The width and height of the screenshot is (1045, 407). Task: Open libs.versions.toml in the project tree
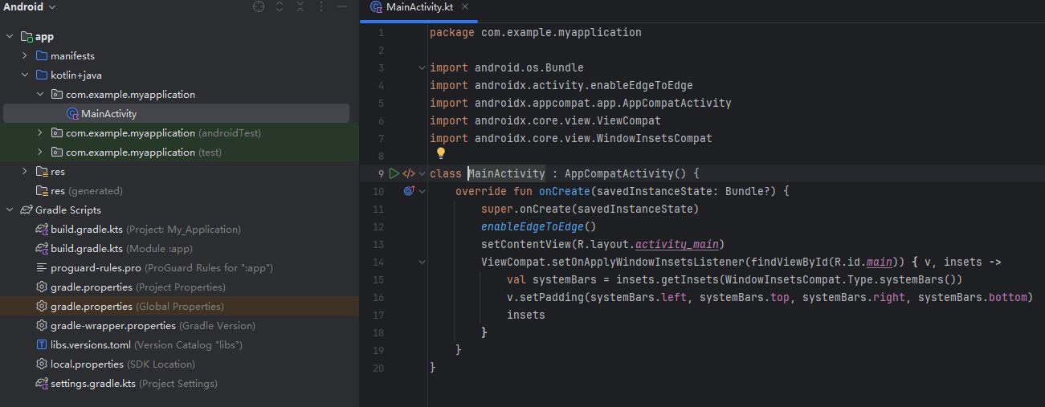coord(90,345)
